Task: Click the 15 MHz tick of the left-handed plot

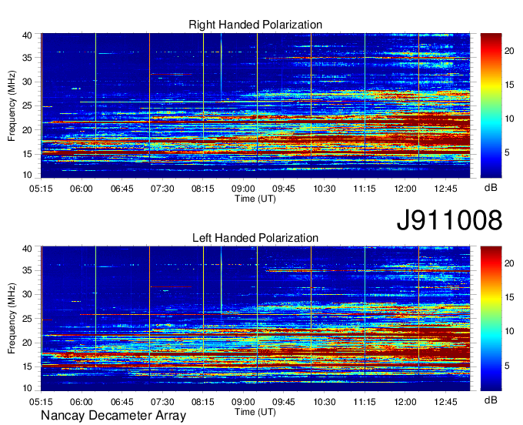Action: pos(27,366)
